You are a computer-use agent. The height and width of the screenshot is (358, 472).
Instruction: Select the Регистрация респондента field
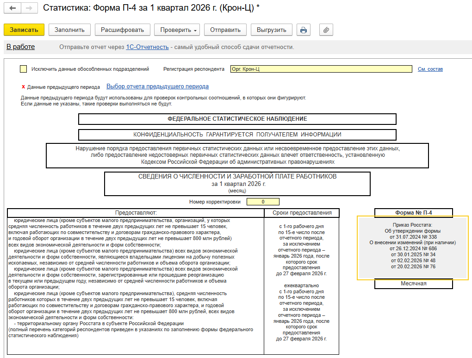coord(321,69)
